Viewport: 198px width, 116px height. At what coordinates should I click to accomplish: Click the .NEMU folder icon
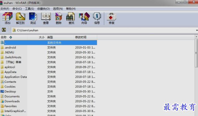(2, 52)
